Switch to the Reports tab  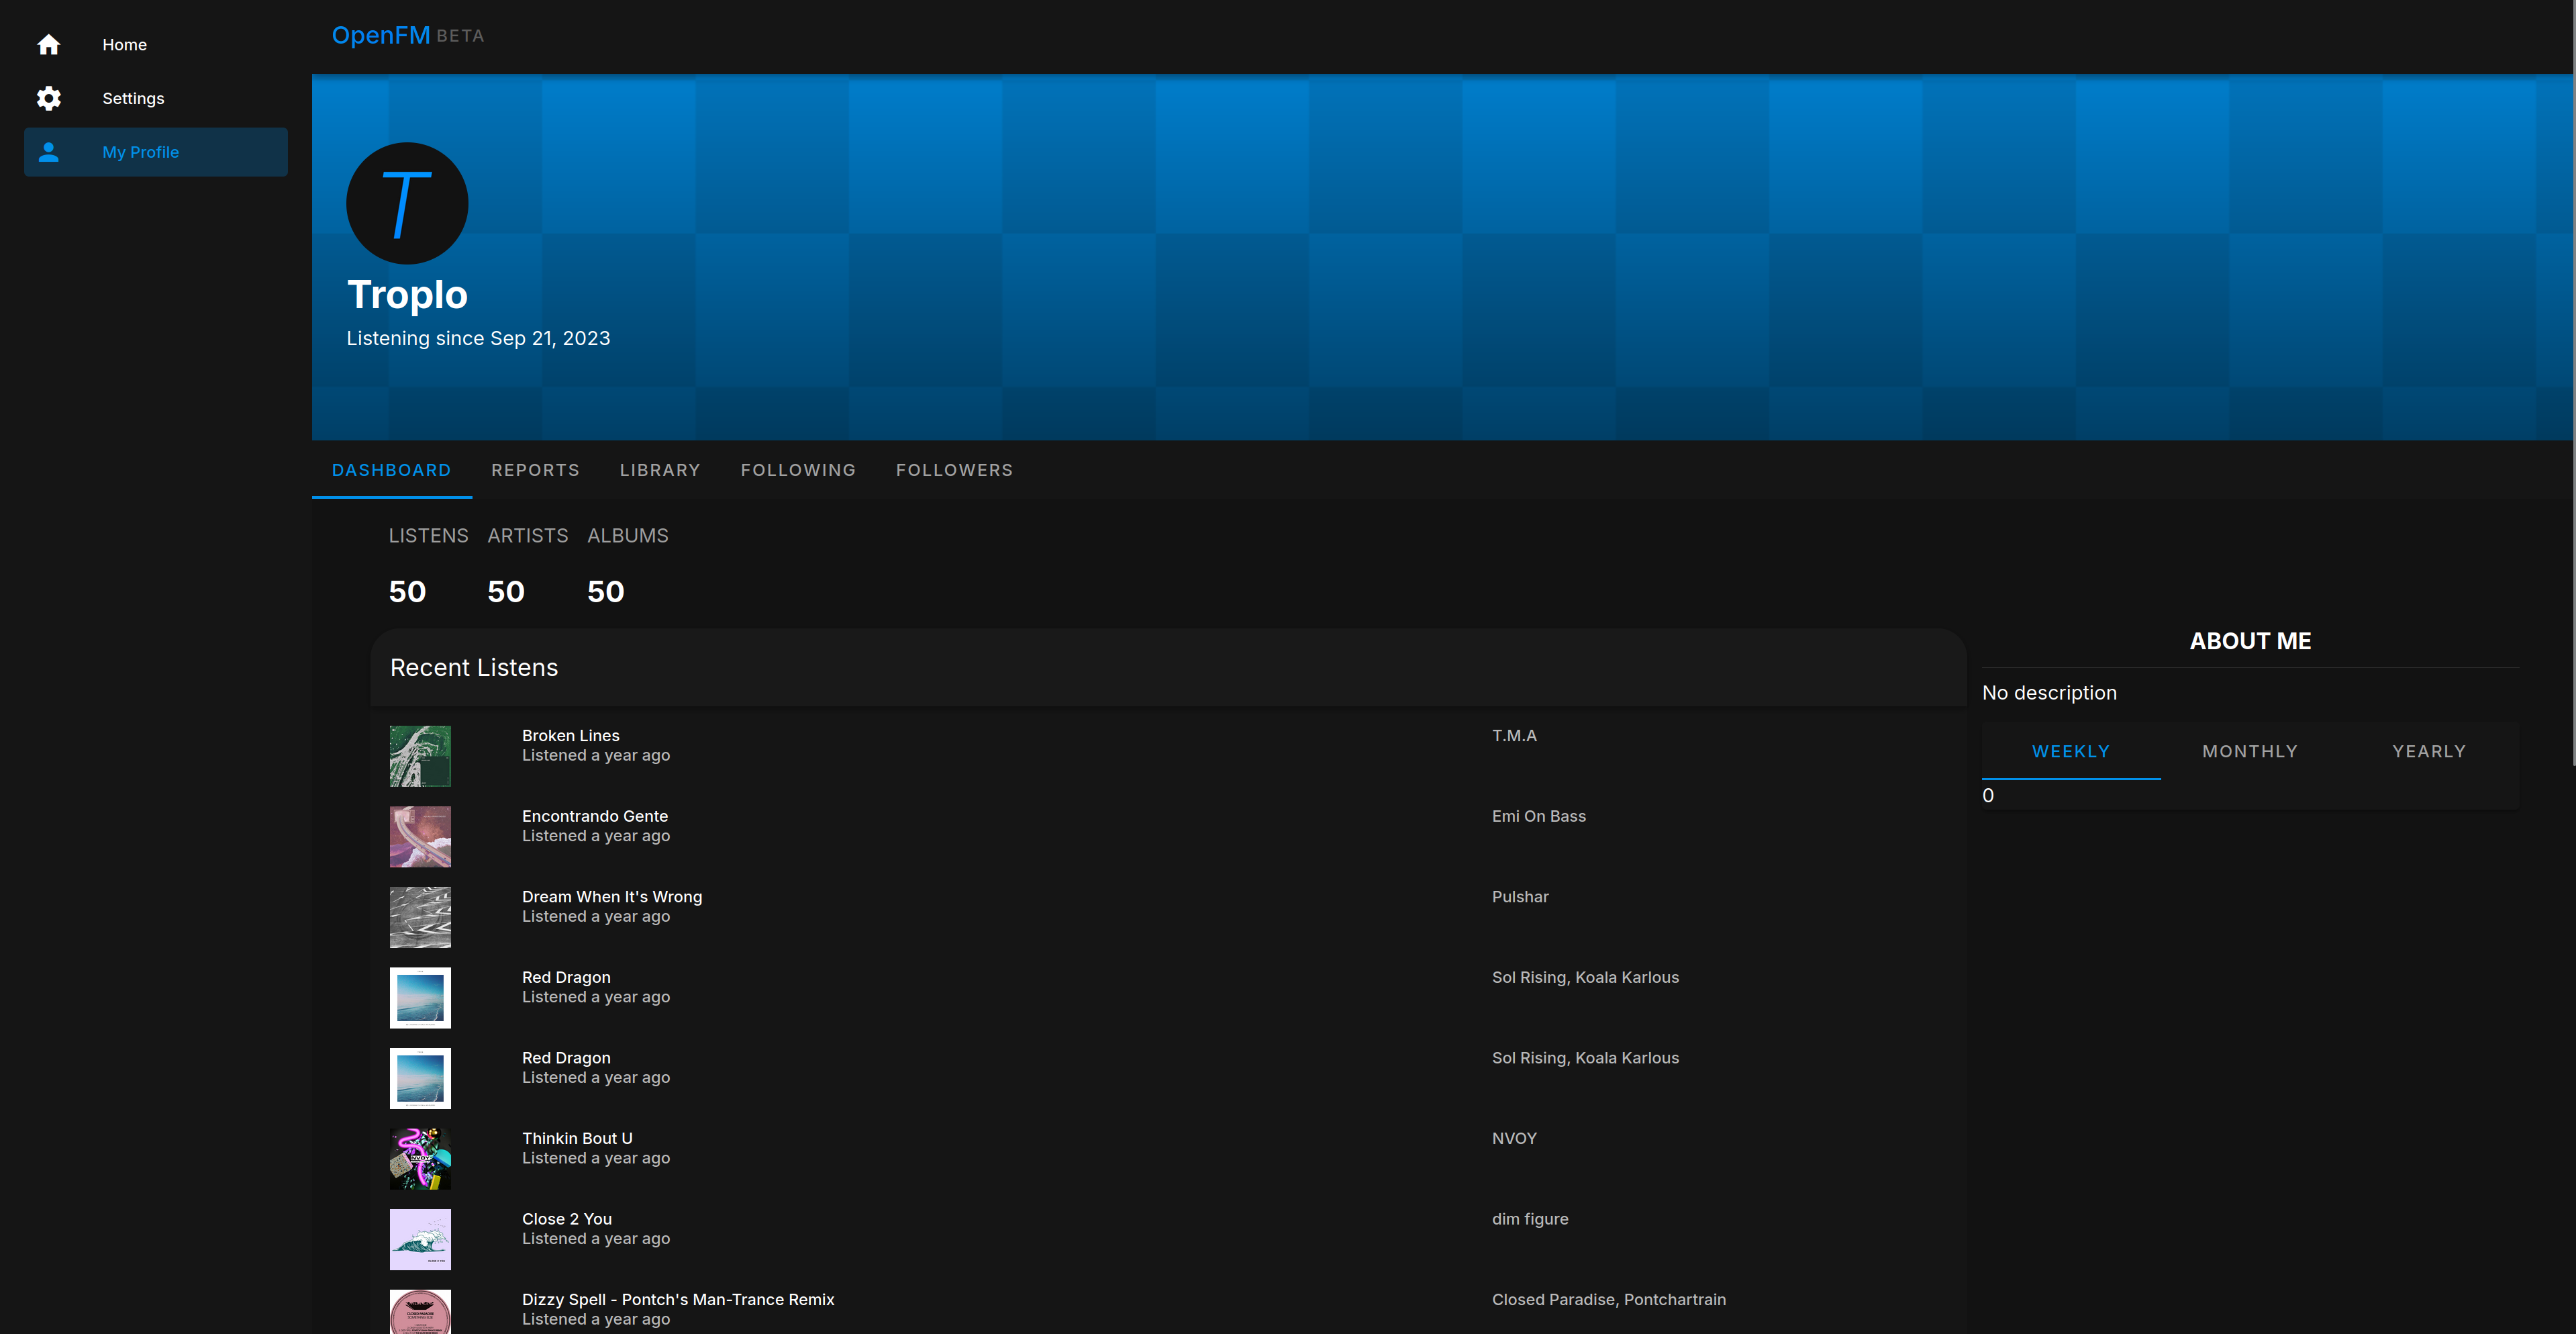pos(535,470)
